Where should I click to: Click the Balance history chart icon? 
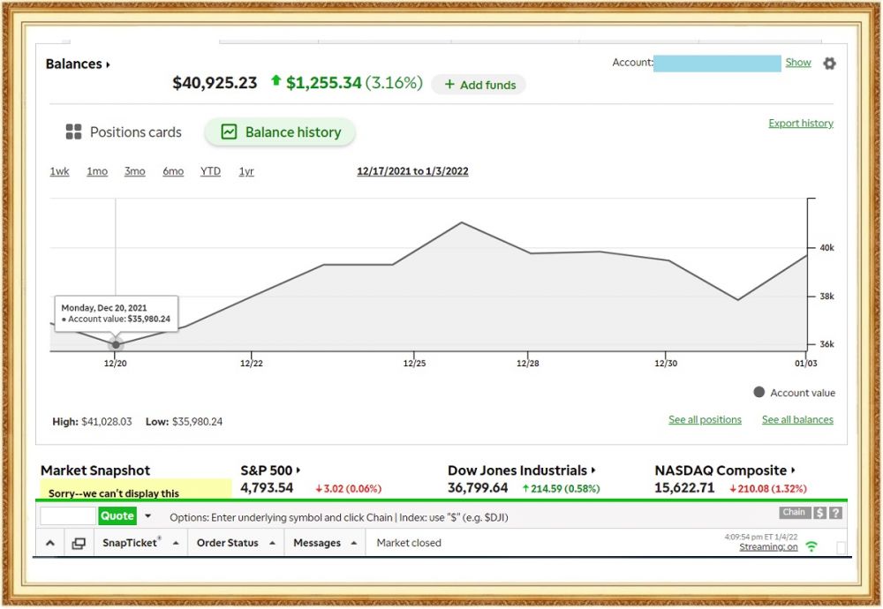[229, 132]
